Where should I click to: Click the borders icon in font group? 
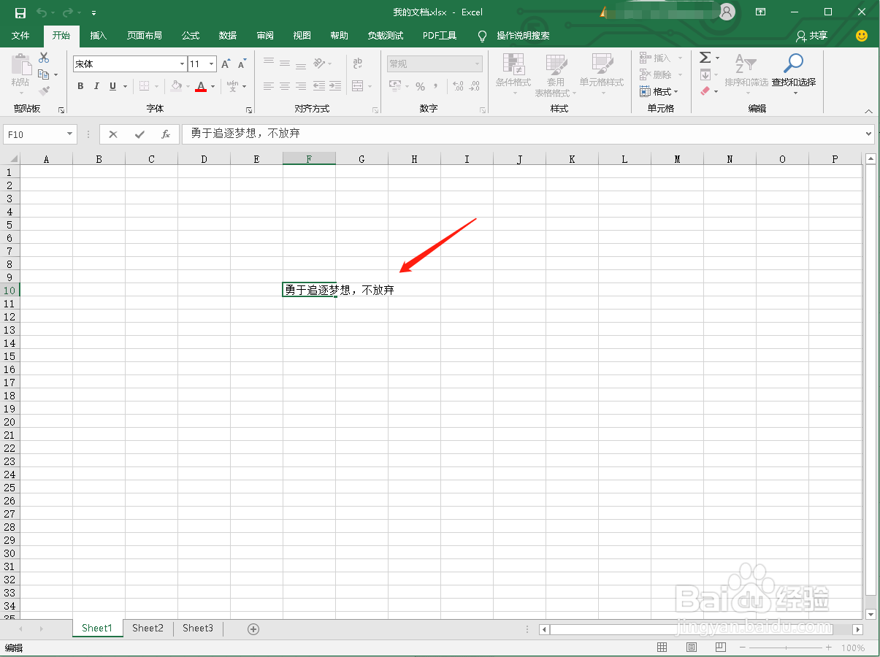click(x=144, y=86)
